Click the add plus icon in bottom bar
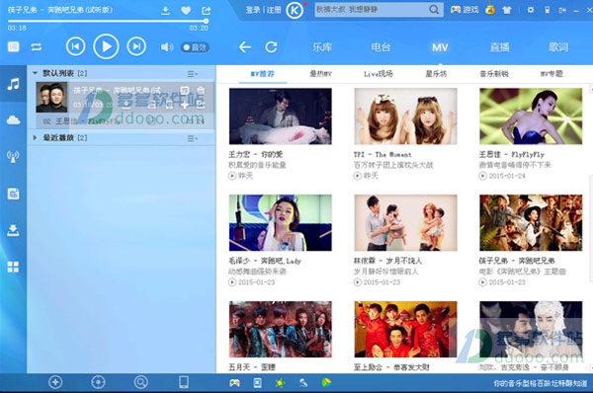593x393 pixels. [x=55, y=382]
